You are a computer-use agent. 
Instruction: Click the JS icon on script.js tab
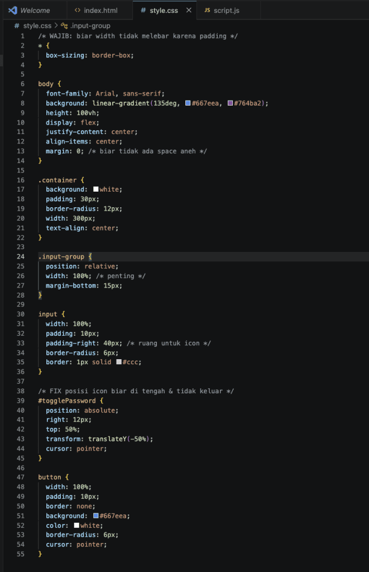[208, 11]
